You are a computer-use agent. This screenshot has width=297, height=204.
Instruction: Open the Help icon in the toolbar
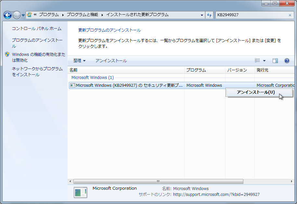click(286, 60)
